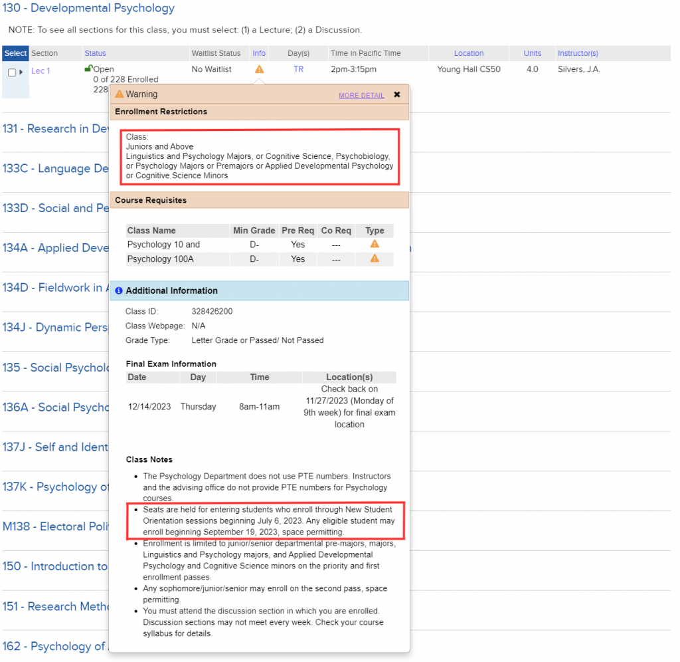Expand the M138 Electoral course row
The width and height of the screenshot is (680, 662).
click(x=54, y=526)
